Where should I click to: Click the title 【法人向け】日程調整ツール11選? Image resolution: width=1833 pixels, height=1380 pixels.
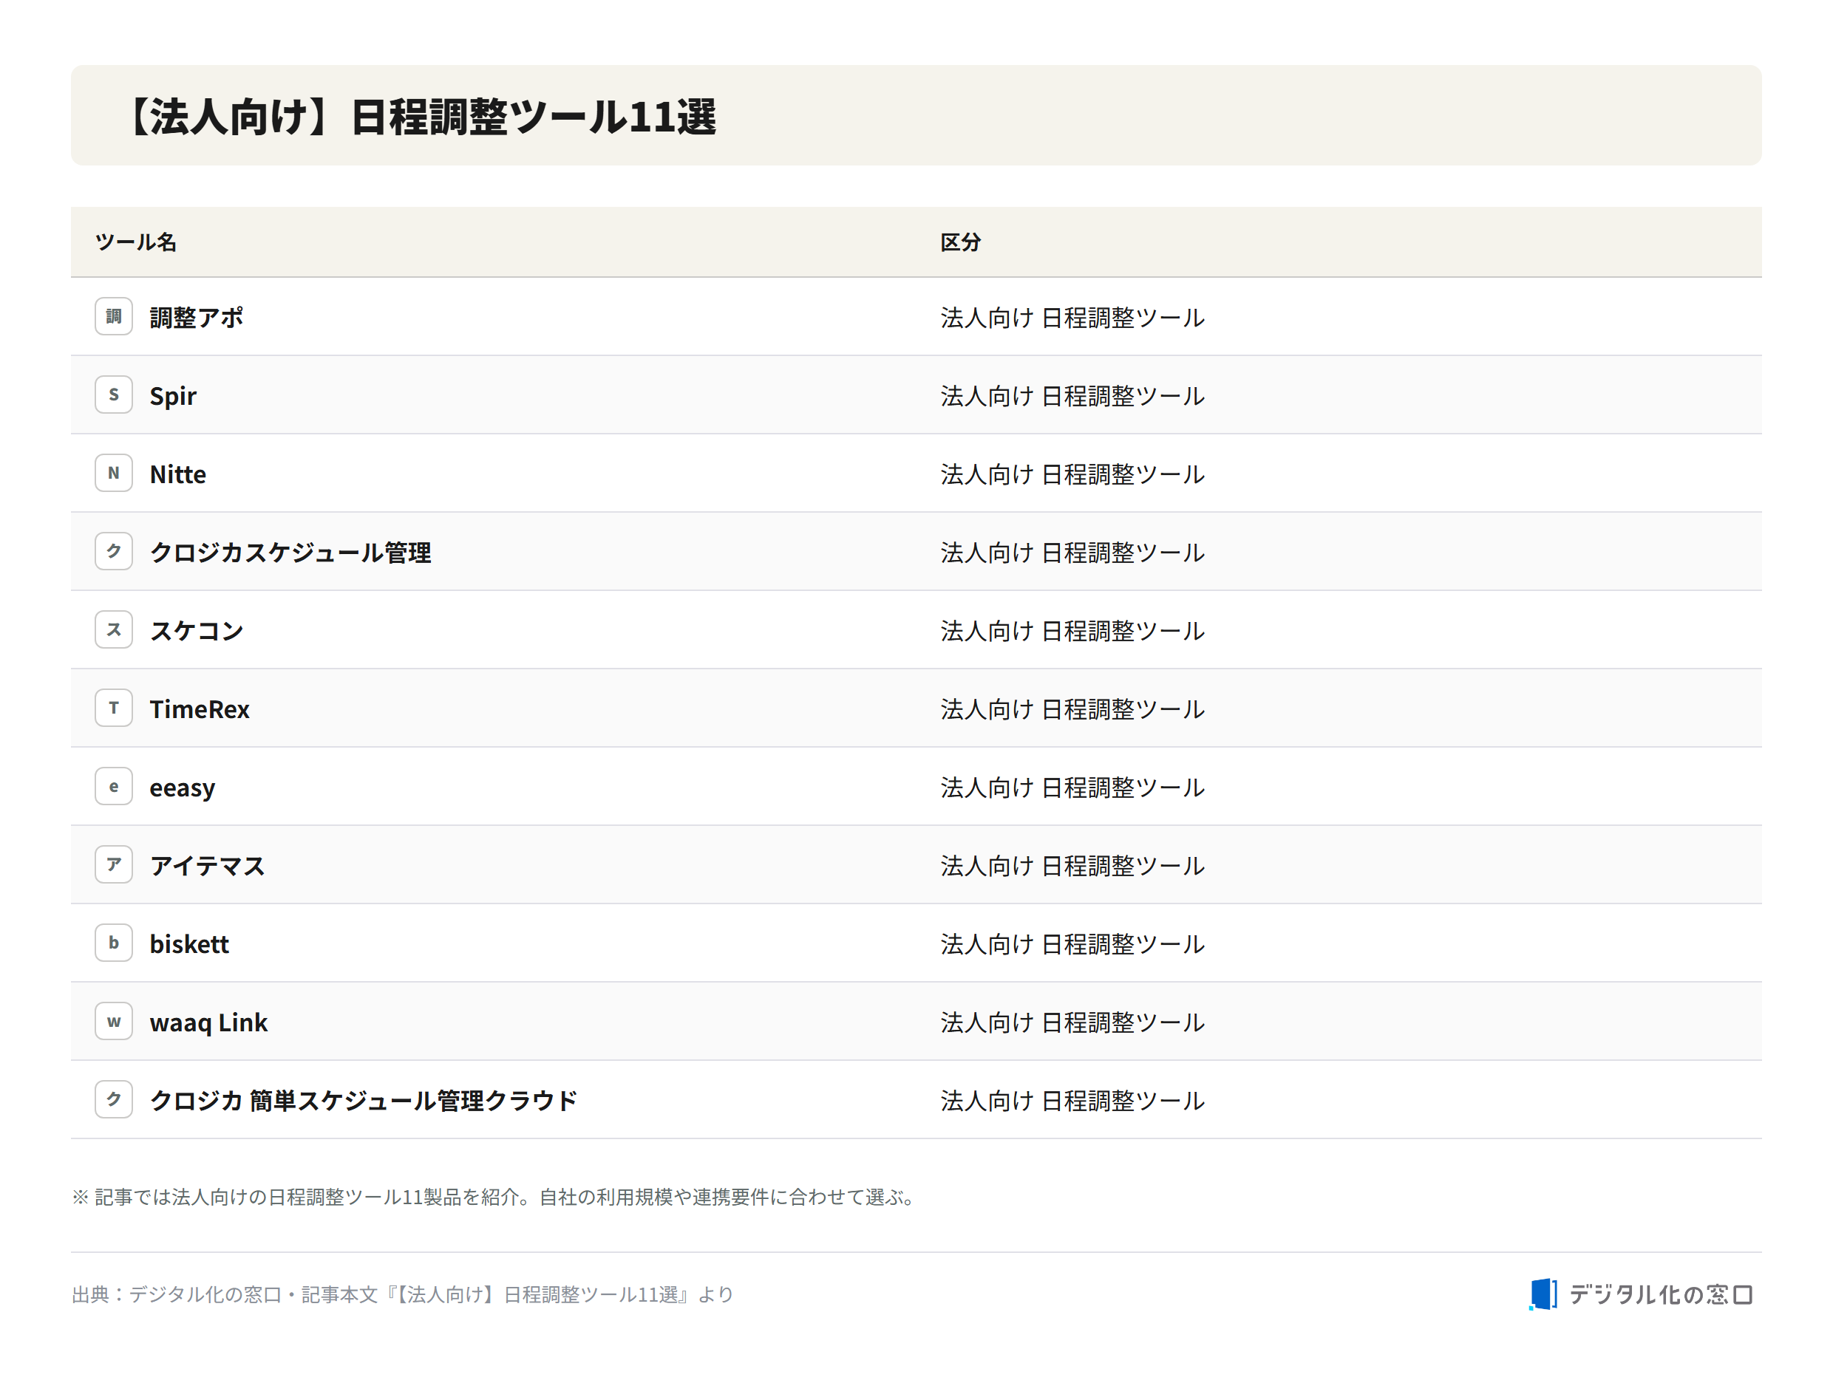coord(418,116)
